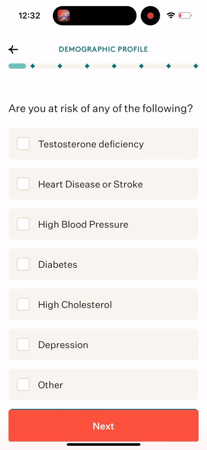Select the first diamond progress marker
The height and width of the screenshot is (450, 207).
33,66
